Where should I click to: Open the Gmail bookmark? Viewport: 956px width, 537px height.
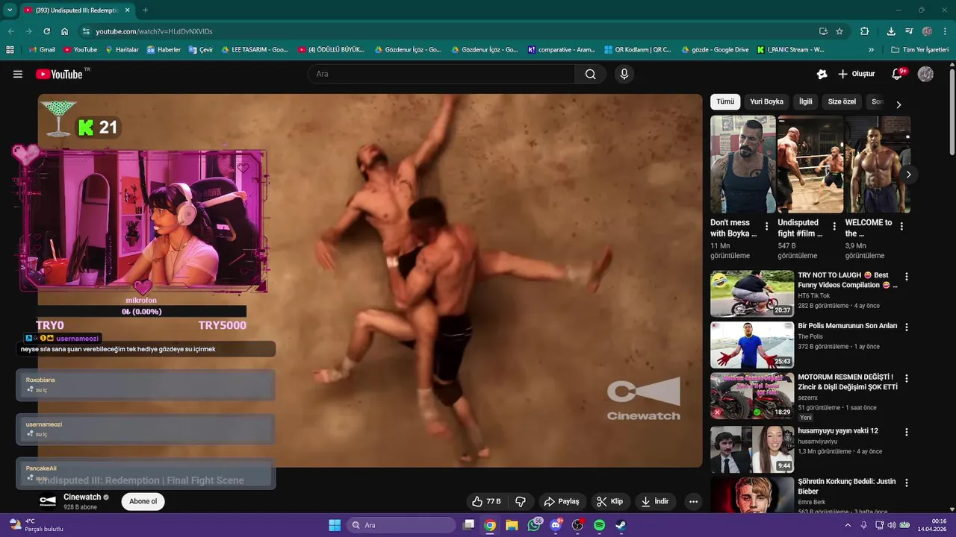coord(42,49)
